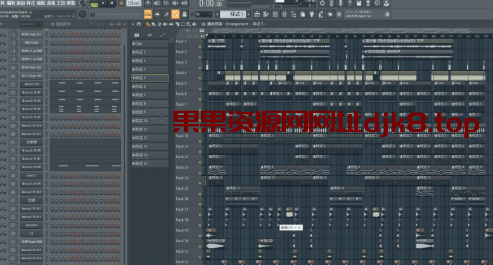Click the export render icon

point(368,3)
